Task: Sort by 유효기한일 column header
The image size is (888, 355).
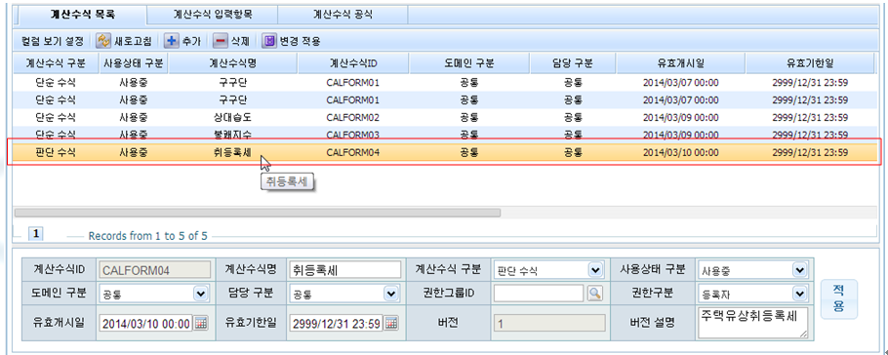Action: (x=810, y=63)
